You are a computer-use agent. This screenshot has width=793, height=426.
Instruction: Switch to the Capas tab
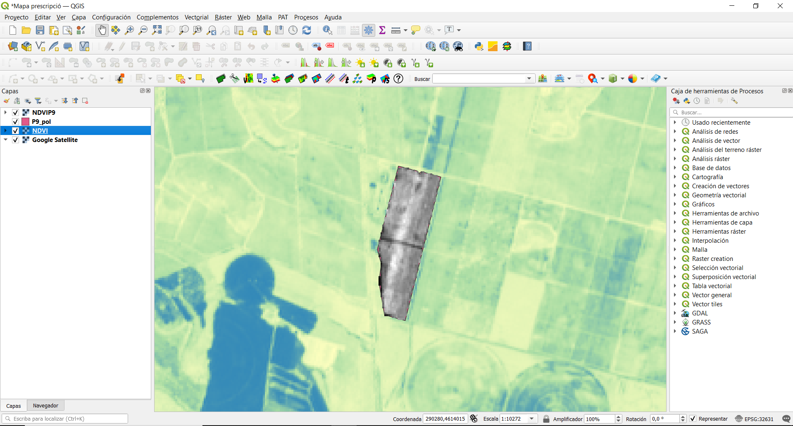pos(14,406)
